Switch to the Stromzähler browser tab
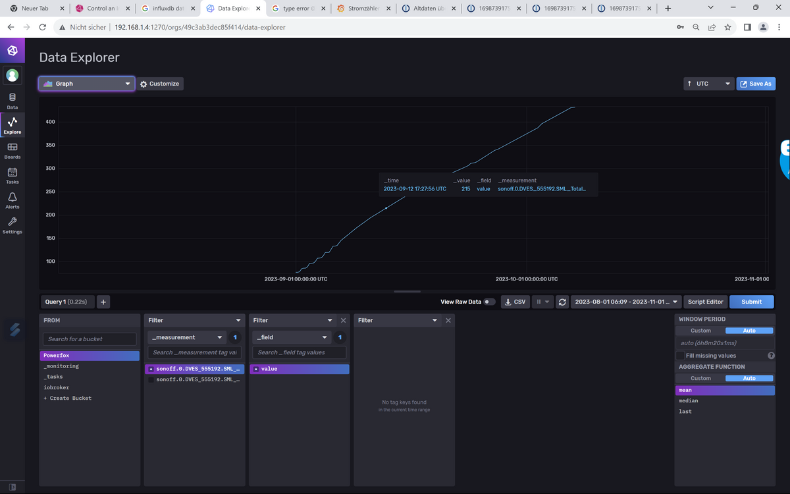This screenshot has height=494, width=790. coord(363,9)
